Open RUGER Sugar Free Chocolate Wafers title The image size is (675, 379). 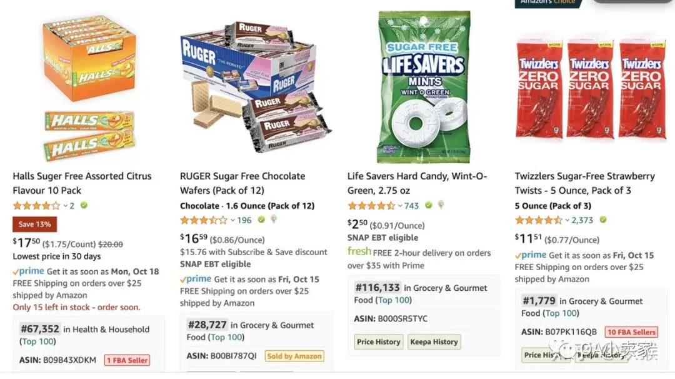242,183
